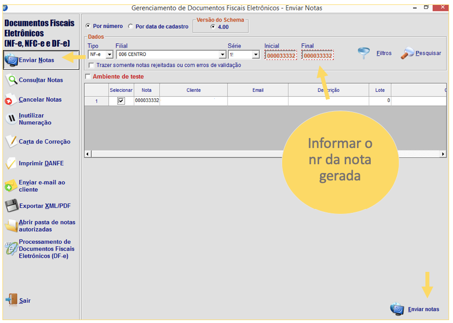453x323 pixels.
Task: Select 'Por data de cadastro' radio option
Action: point(131,27)
